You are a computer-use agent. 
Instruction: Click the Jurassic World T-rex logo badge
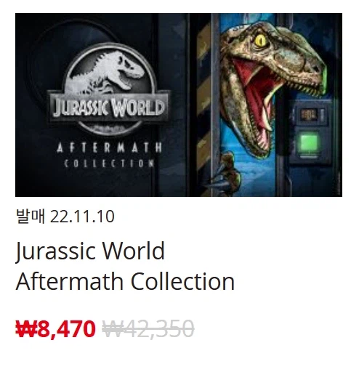pyautogui.click(x=108, y=89)
